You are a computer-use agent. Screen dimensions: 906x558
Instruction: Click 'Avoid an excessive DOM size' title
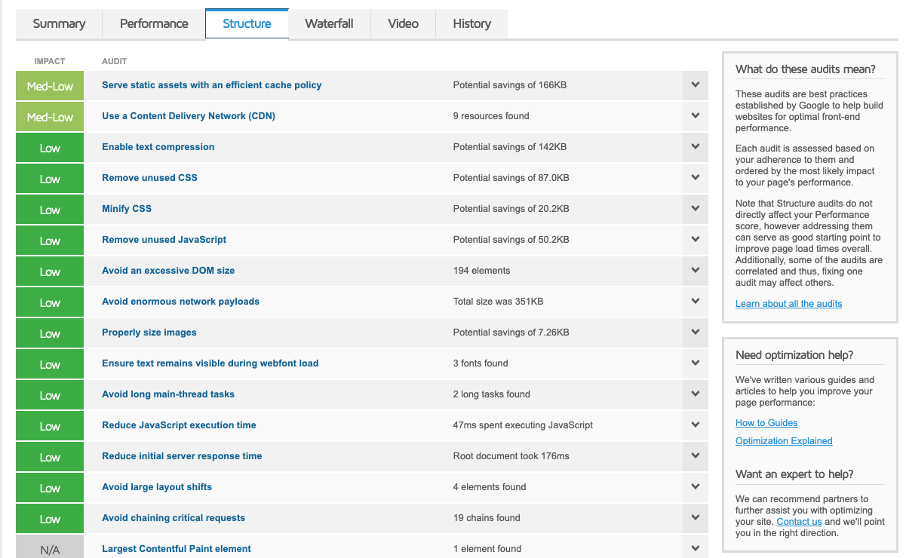(168, 271)
